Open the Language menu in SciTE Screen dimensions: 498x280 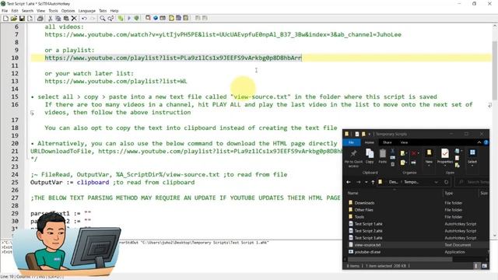click(x=87, y=11)
